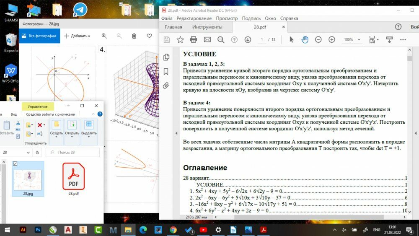Click the Save icon in Acrobat toolbar
The height and width of the screenshot is (236, 419).
point(167,39)
